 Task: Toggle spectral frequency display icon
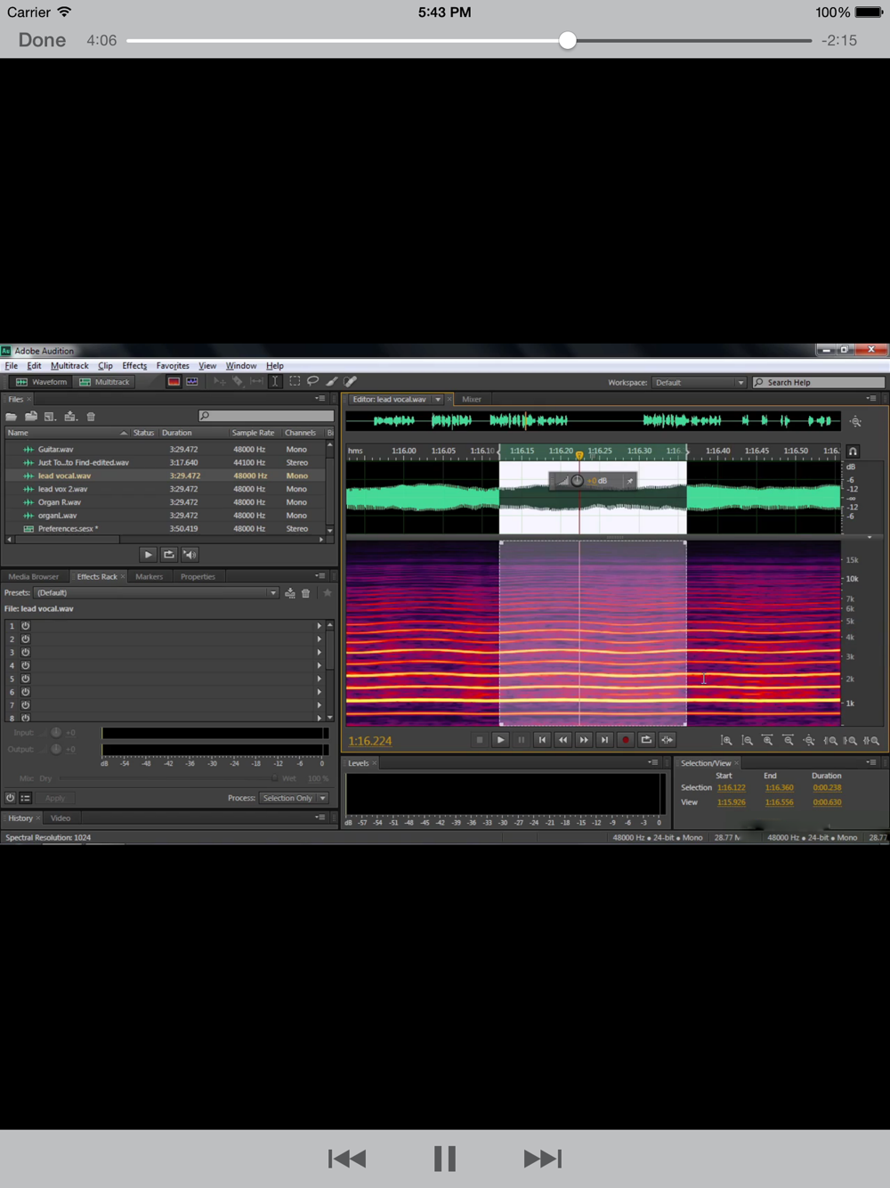coord(174,382)
